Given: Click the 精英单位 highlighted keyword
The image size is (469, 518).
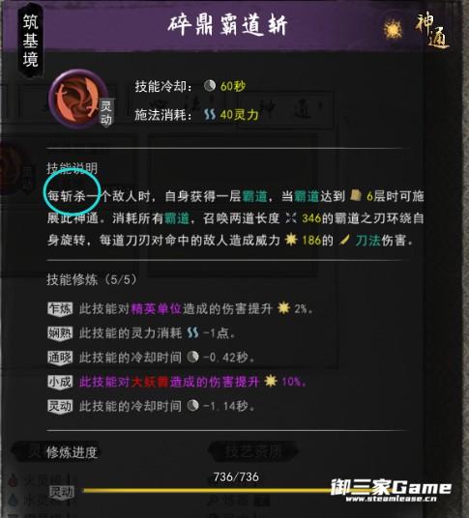Looking at the screenshot, I should tap(157, 309).
